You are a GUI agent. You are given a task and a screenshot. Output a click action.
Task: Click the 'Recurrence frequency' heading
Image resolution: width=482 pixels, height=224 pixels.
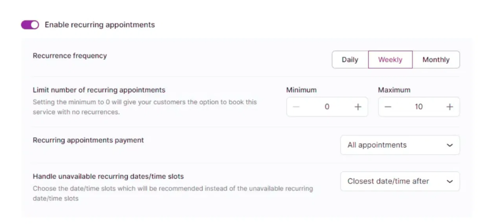coord(70,55)
